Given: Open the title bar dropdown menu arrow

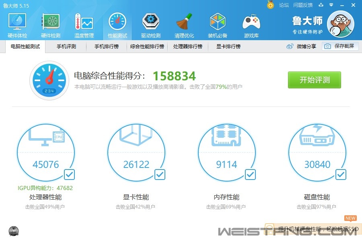Looking at the screenshot, I should (x=331, y=4).
